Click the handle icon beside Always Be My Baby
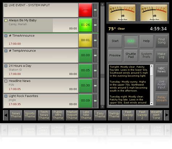 click(x=95, y=25)
